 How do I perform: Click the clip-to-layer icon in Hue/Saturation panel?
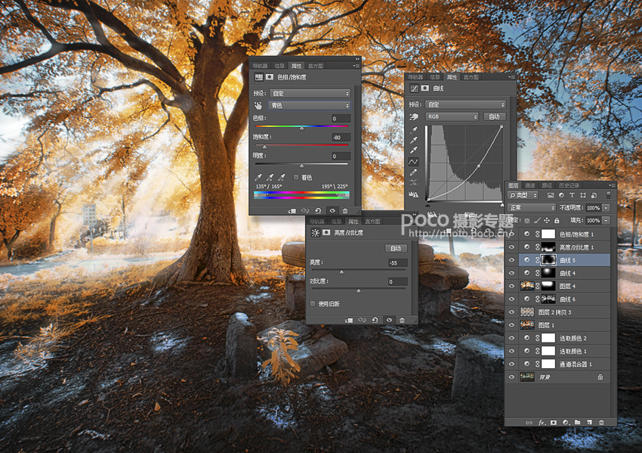[x=292, y=211]
